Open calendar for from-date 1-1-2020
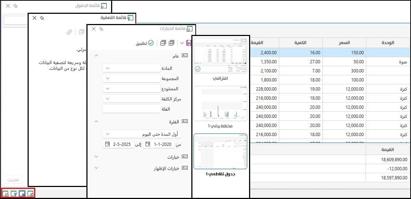 pyautogui.click(x=148, y=144)
